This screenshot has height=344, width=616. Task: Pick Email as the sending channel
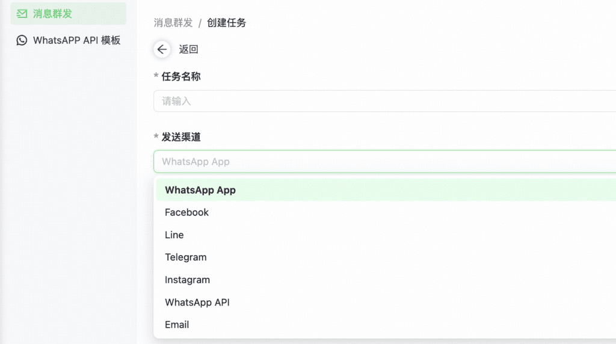(x=177, y=325)
